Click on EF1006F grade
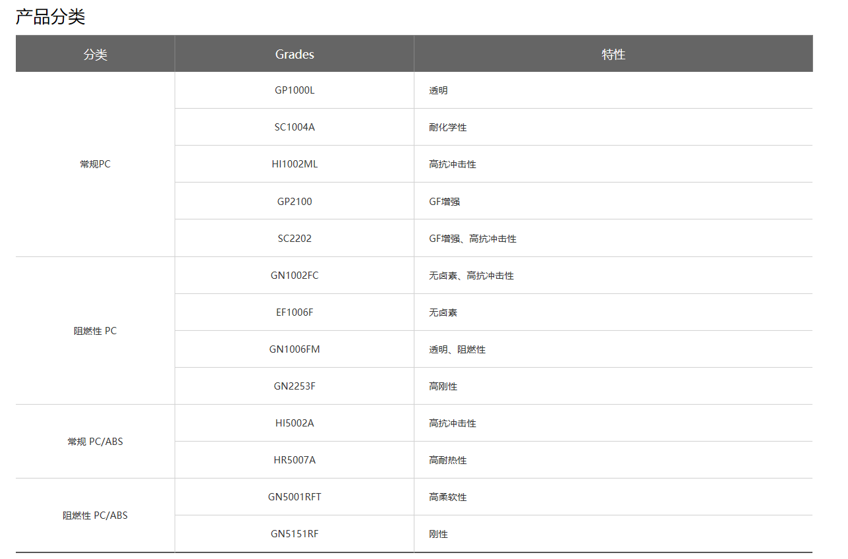848x559 pixels. click(295, 312)
